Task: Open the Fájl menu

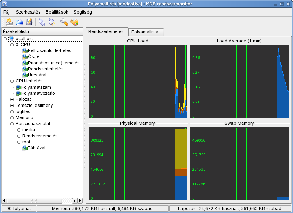Action: (7, 12)
